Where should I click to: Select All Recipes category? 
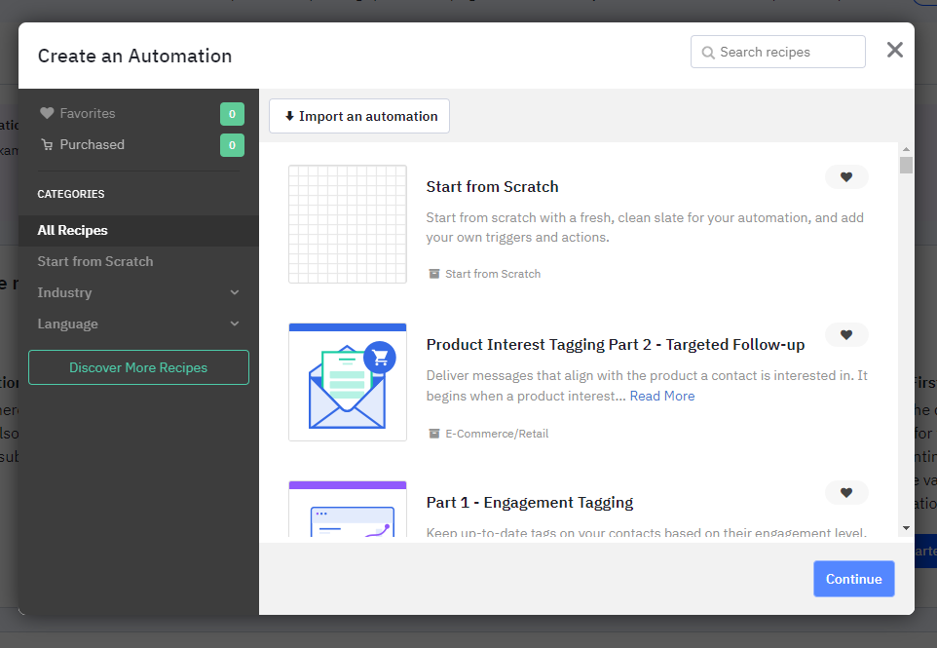73,230
